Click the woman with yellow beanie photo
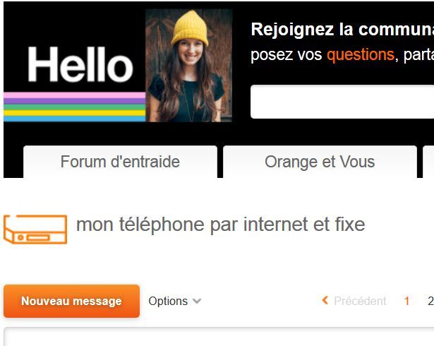434x346 pixels. 188,66
